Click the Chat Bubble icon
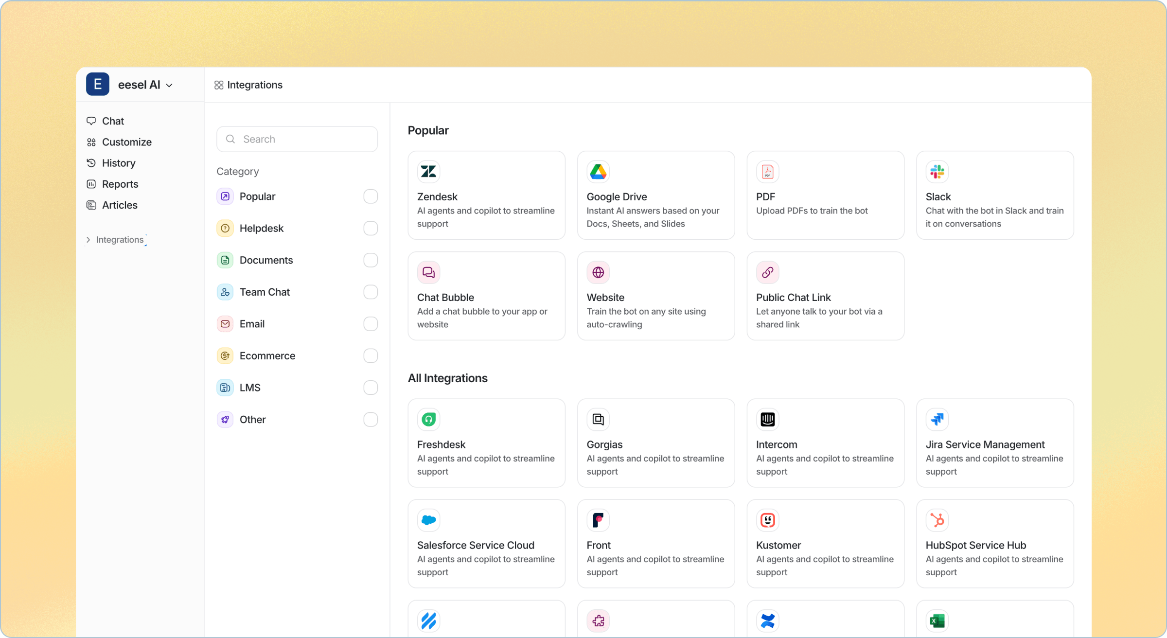Screen dimensions: 1167x638 point(428,272)
